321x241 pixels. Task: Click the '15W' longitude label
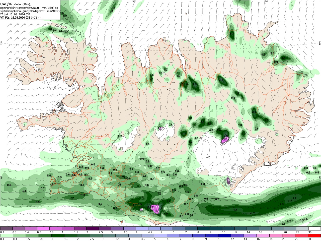tap(266, 1)
